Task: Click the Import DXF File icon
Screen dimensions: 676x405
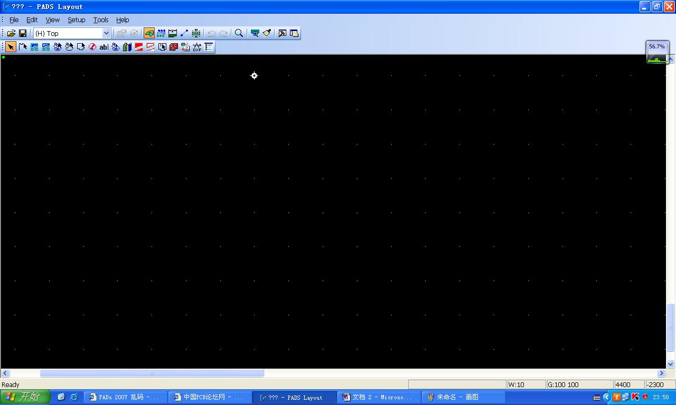Action: coord(197,47)
